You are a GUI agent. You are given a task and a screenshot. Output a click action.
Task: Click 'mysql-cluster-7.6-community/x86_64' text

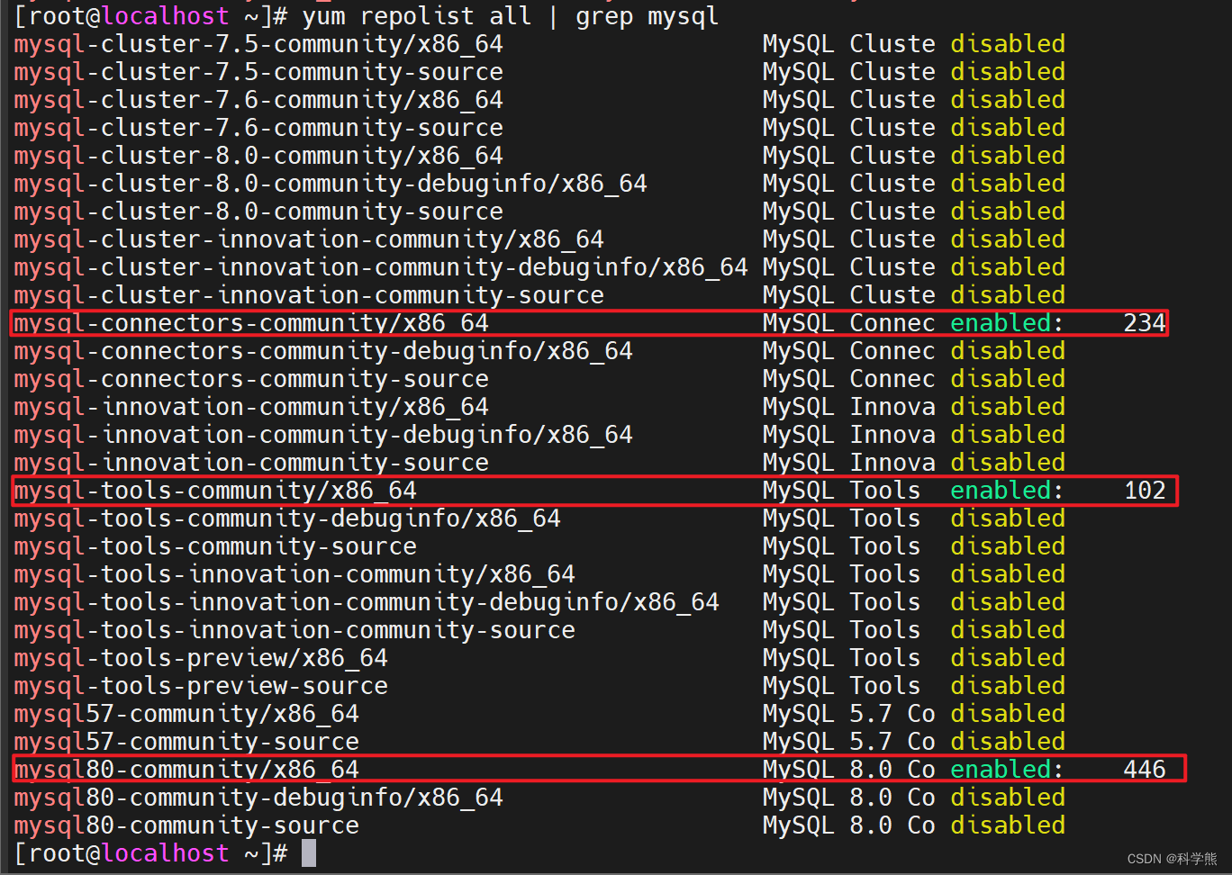click(258, 100)
